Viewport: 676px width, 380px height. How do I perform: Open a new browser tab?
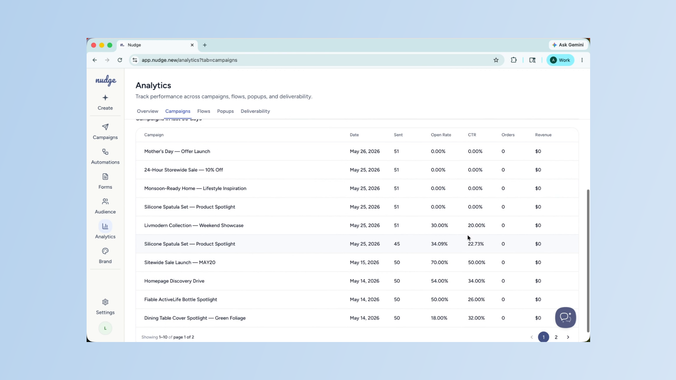[205, 45]
